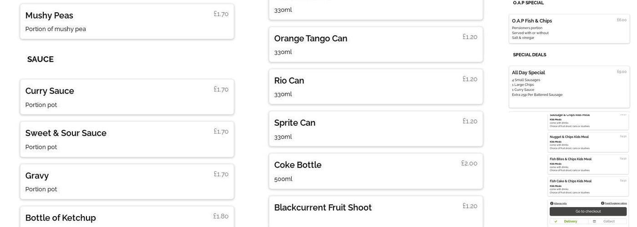Click the Collect store icon
This screenshot has height=227, width=637.
pos(594,222)
